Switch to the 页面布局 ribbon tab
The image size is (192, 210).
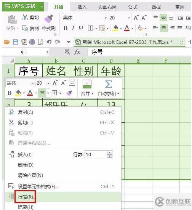click(x=107, y=7)
